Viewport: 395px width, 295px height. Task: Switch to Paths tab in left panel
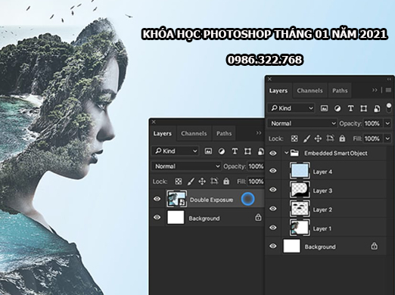[x=224, y=133]
